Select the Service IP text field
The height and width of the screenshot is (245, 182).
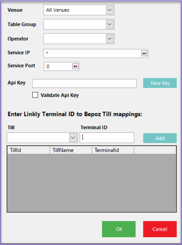tap(93, 53)
